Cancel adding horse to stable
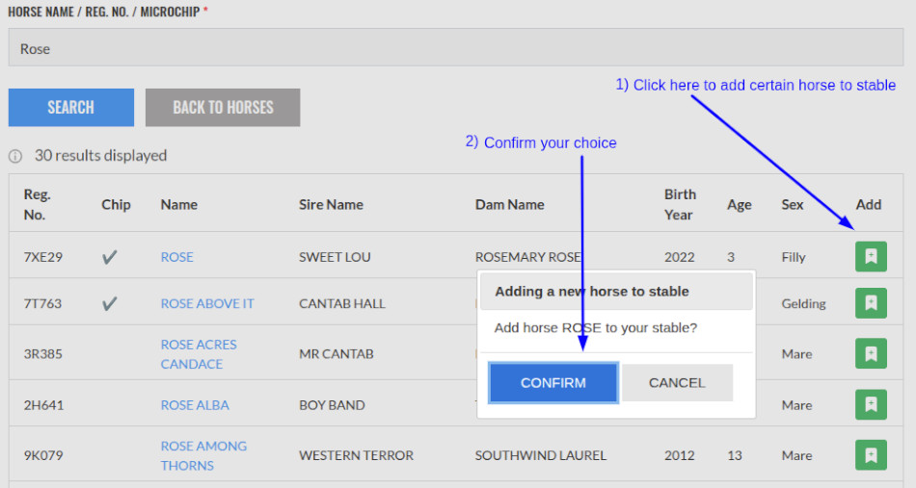This screenshot has width=916, height=488. 677,382
